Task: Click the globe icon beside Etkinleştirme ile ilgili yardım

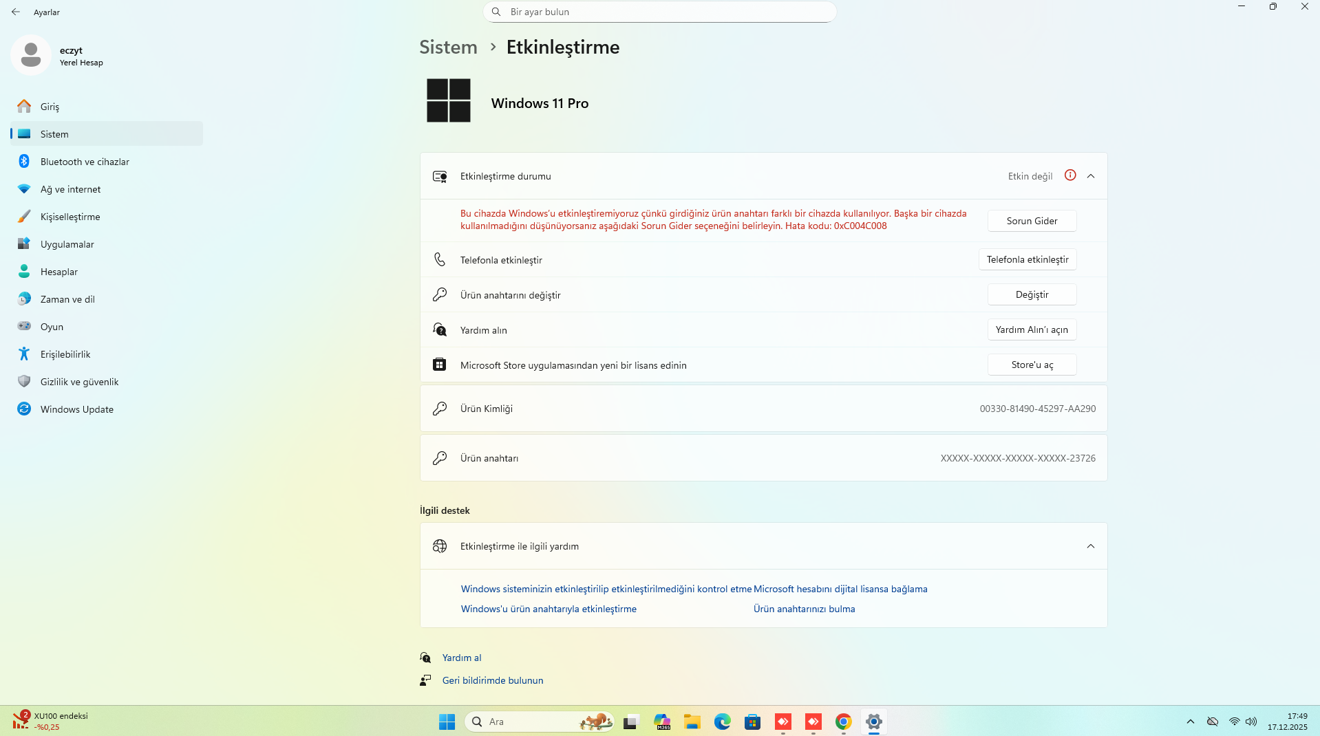Action: pyautogui.click(x=440, y=546)
